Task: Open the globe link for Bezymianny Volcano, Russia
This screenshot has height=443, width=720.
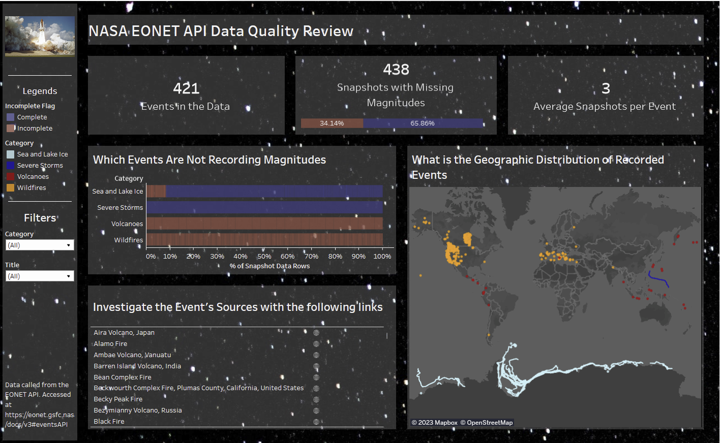Action: [x=316, y=410]
